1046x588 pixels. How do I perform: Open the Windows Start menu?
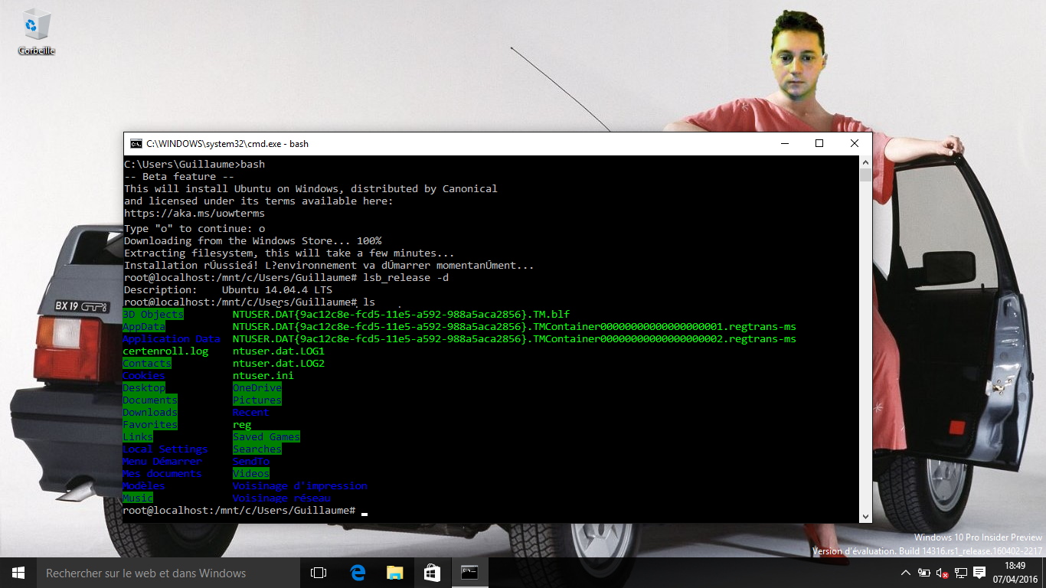click(x=18, y=573)
